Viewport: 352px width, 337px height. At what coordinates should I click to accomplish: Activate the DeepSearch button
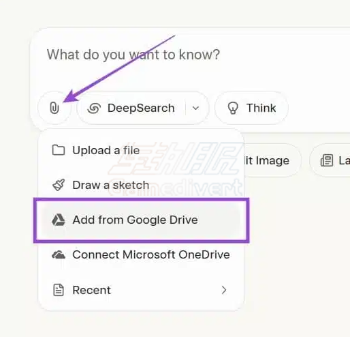point(131,108)
